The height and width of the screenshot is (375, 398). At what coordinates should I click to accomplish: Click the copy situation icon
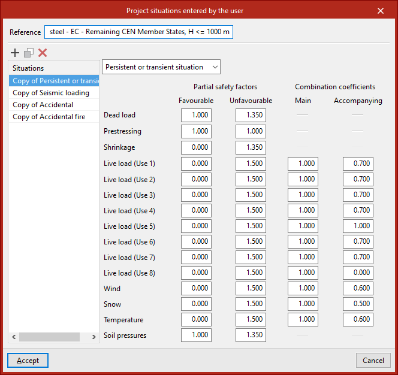pyautogui.click(x=29, y=53)
